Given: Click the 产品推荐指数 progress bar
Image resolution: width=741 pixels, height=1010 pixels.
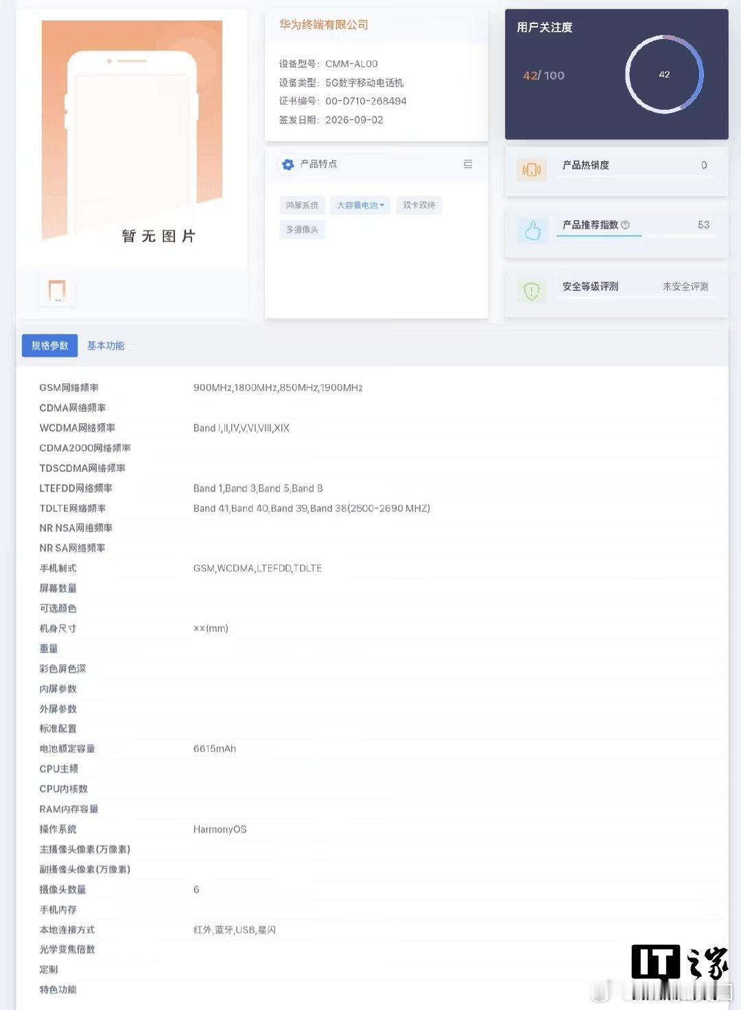Looking at the screenshot, I should (x=636, y=236).
